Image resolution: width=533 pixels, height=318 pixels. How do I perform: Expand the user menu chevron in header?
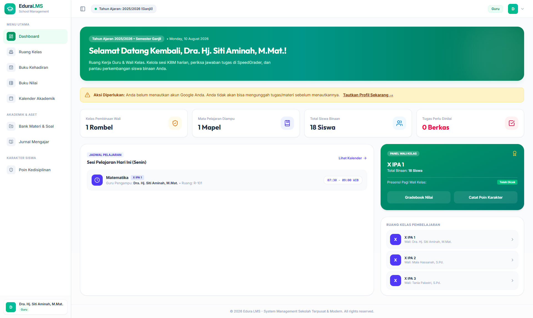pyautogui.click(x=522, y=9)
